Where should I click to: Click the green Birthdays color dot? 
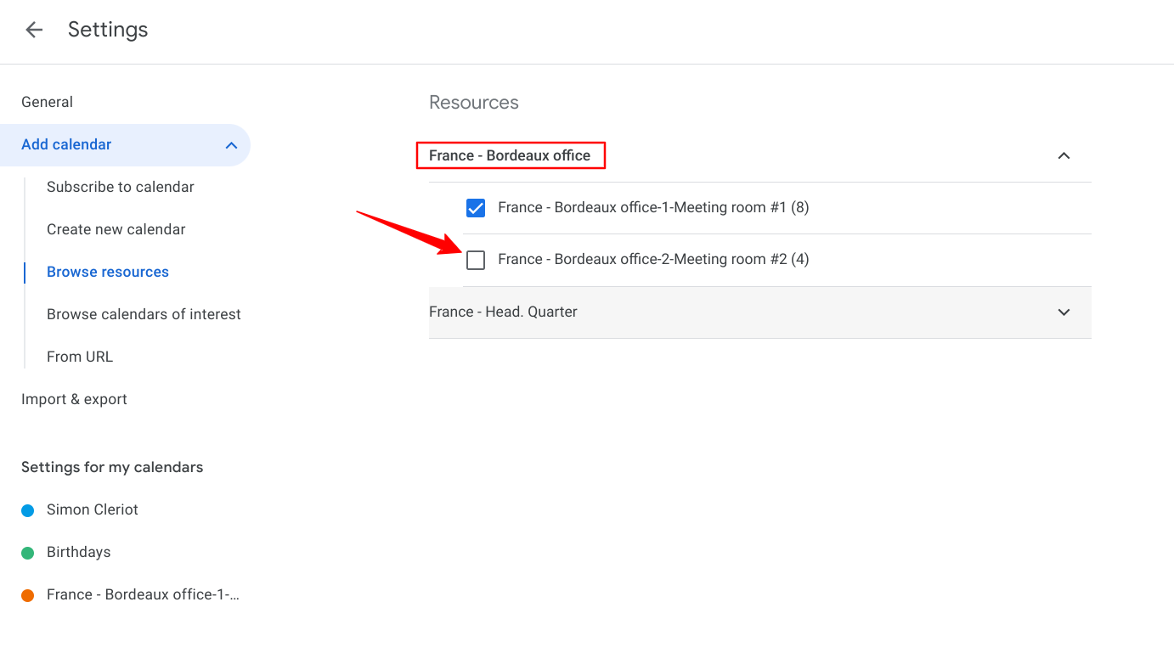click(x=27, y=553)
